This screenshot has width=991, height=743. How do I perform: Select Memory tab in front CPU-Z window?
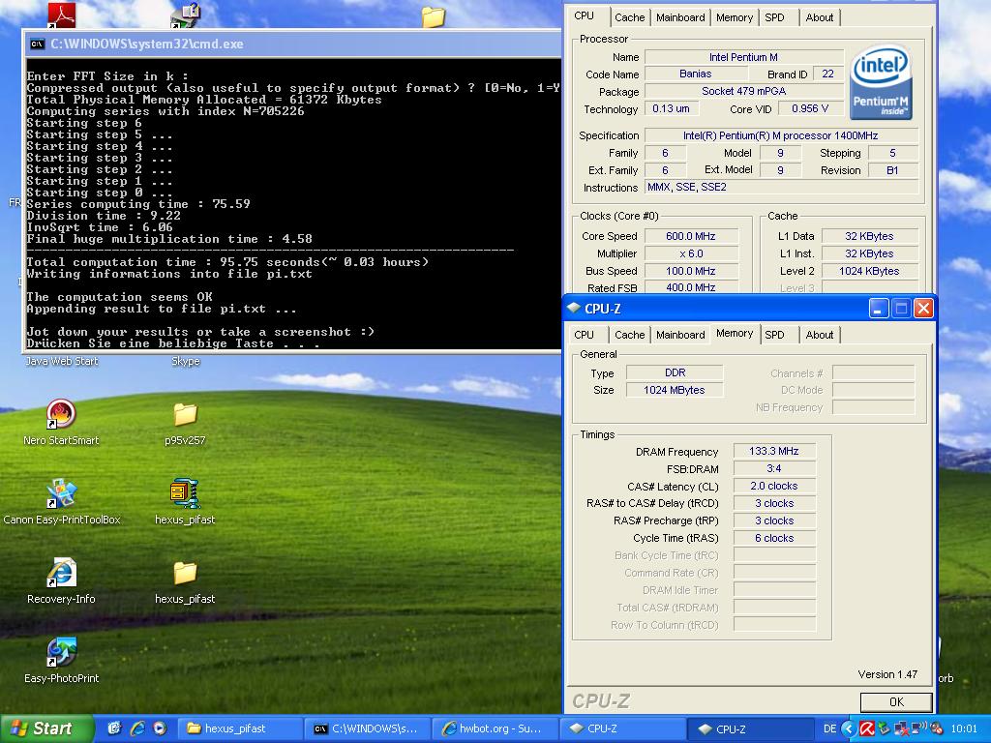click(735, 334)
